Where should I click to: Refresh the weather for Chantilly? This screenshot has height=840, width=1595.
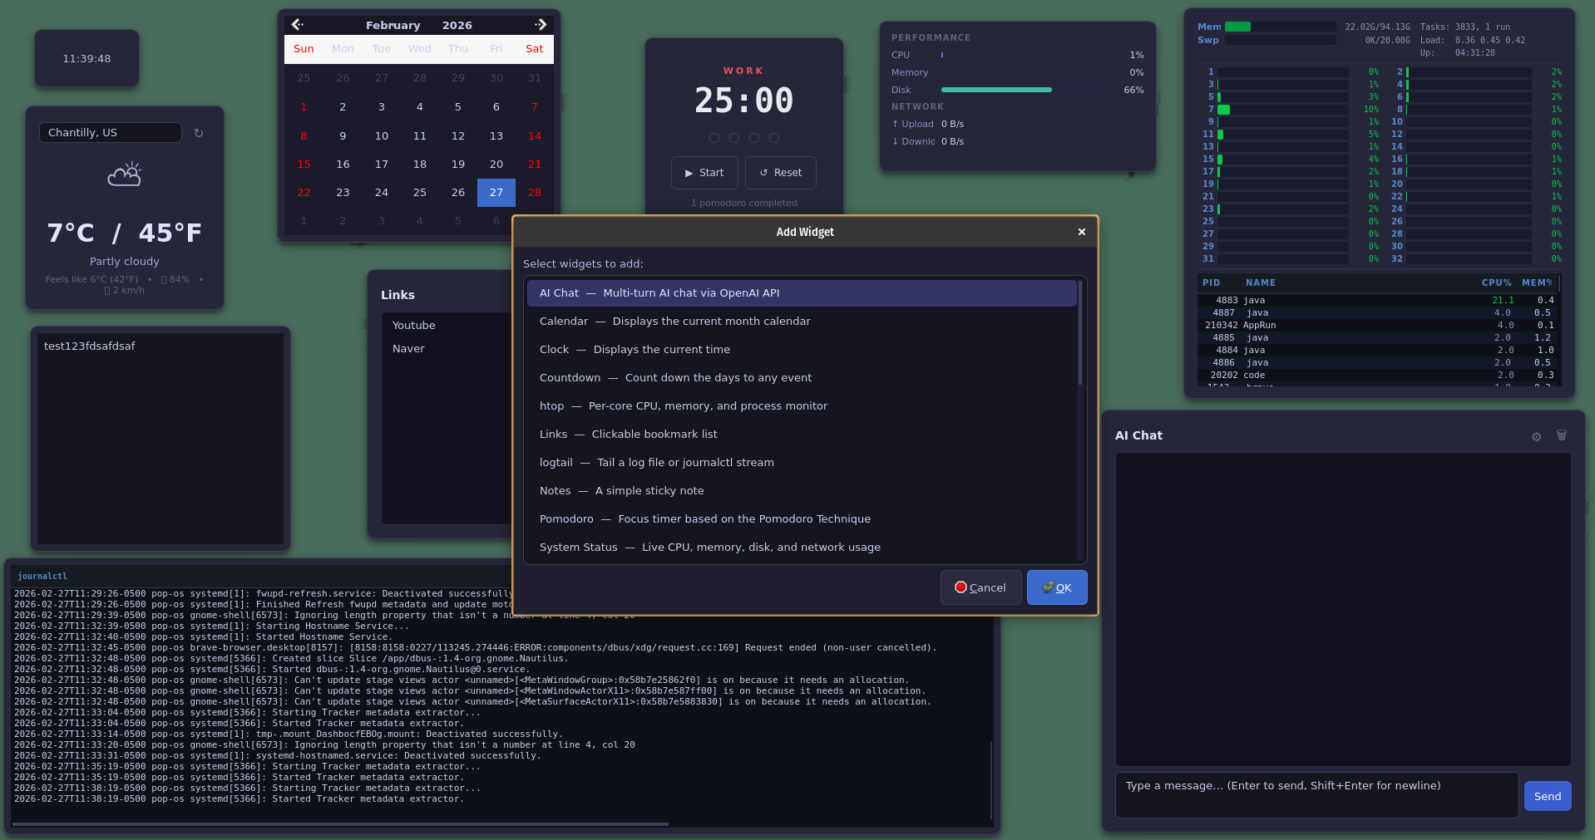pyautogui.click(x=199, y=132)
